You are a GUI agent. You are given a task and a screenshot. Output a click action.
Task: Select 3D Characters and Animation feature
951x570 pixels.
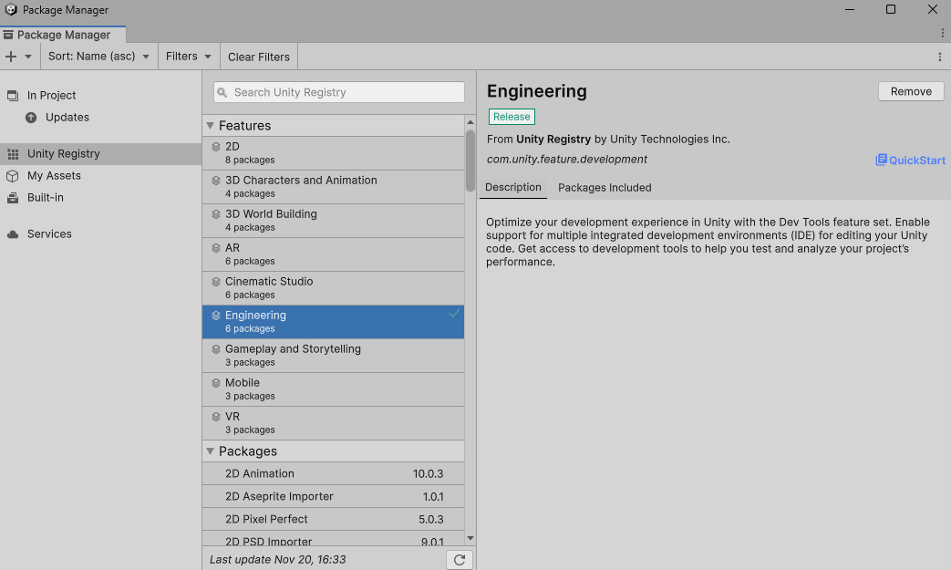[334, 187]
